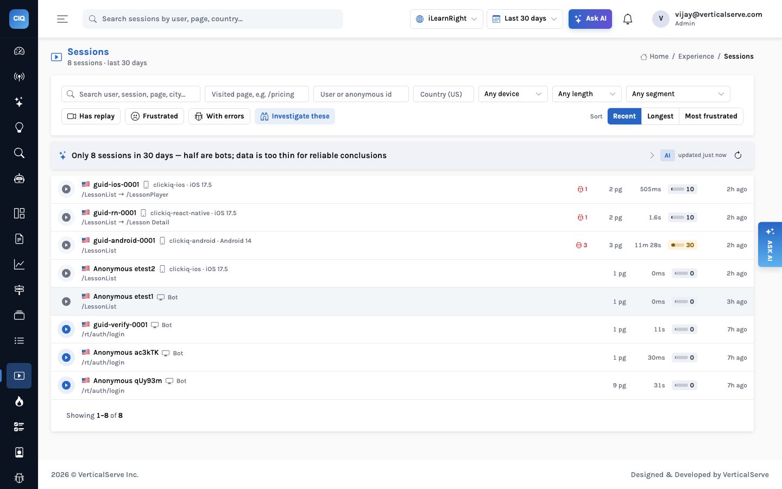Click the lightbulb insights sidebar icon
This screenshot has height=489, width=782.
click(x=19, y=128)
